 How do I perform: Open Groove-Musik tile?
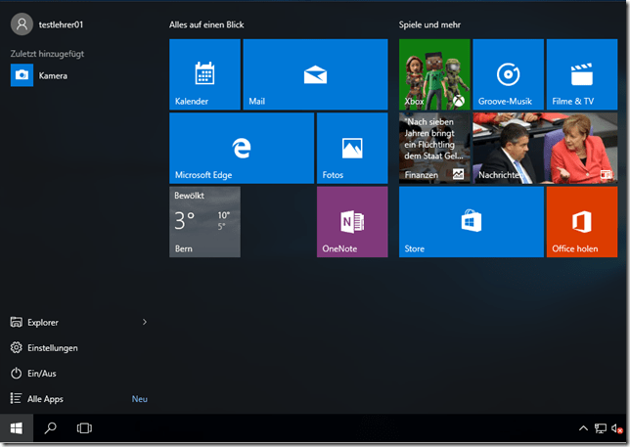pos(508,74)
